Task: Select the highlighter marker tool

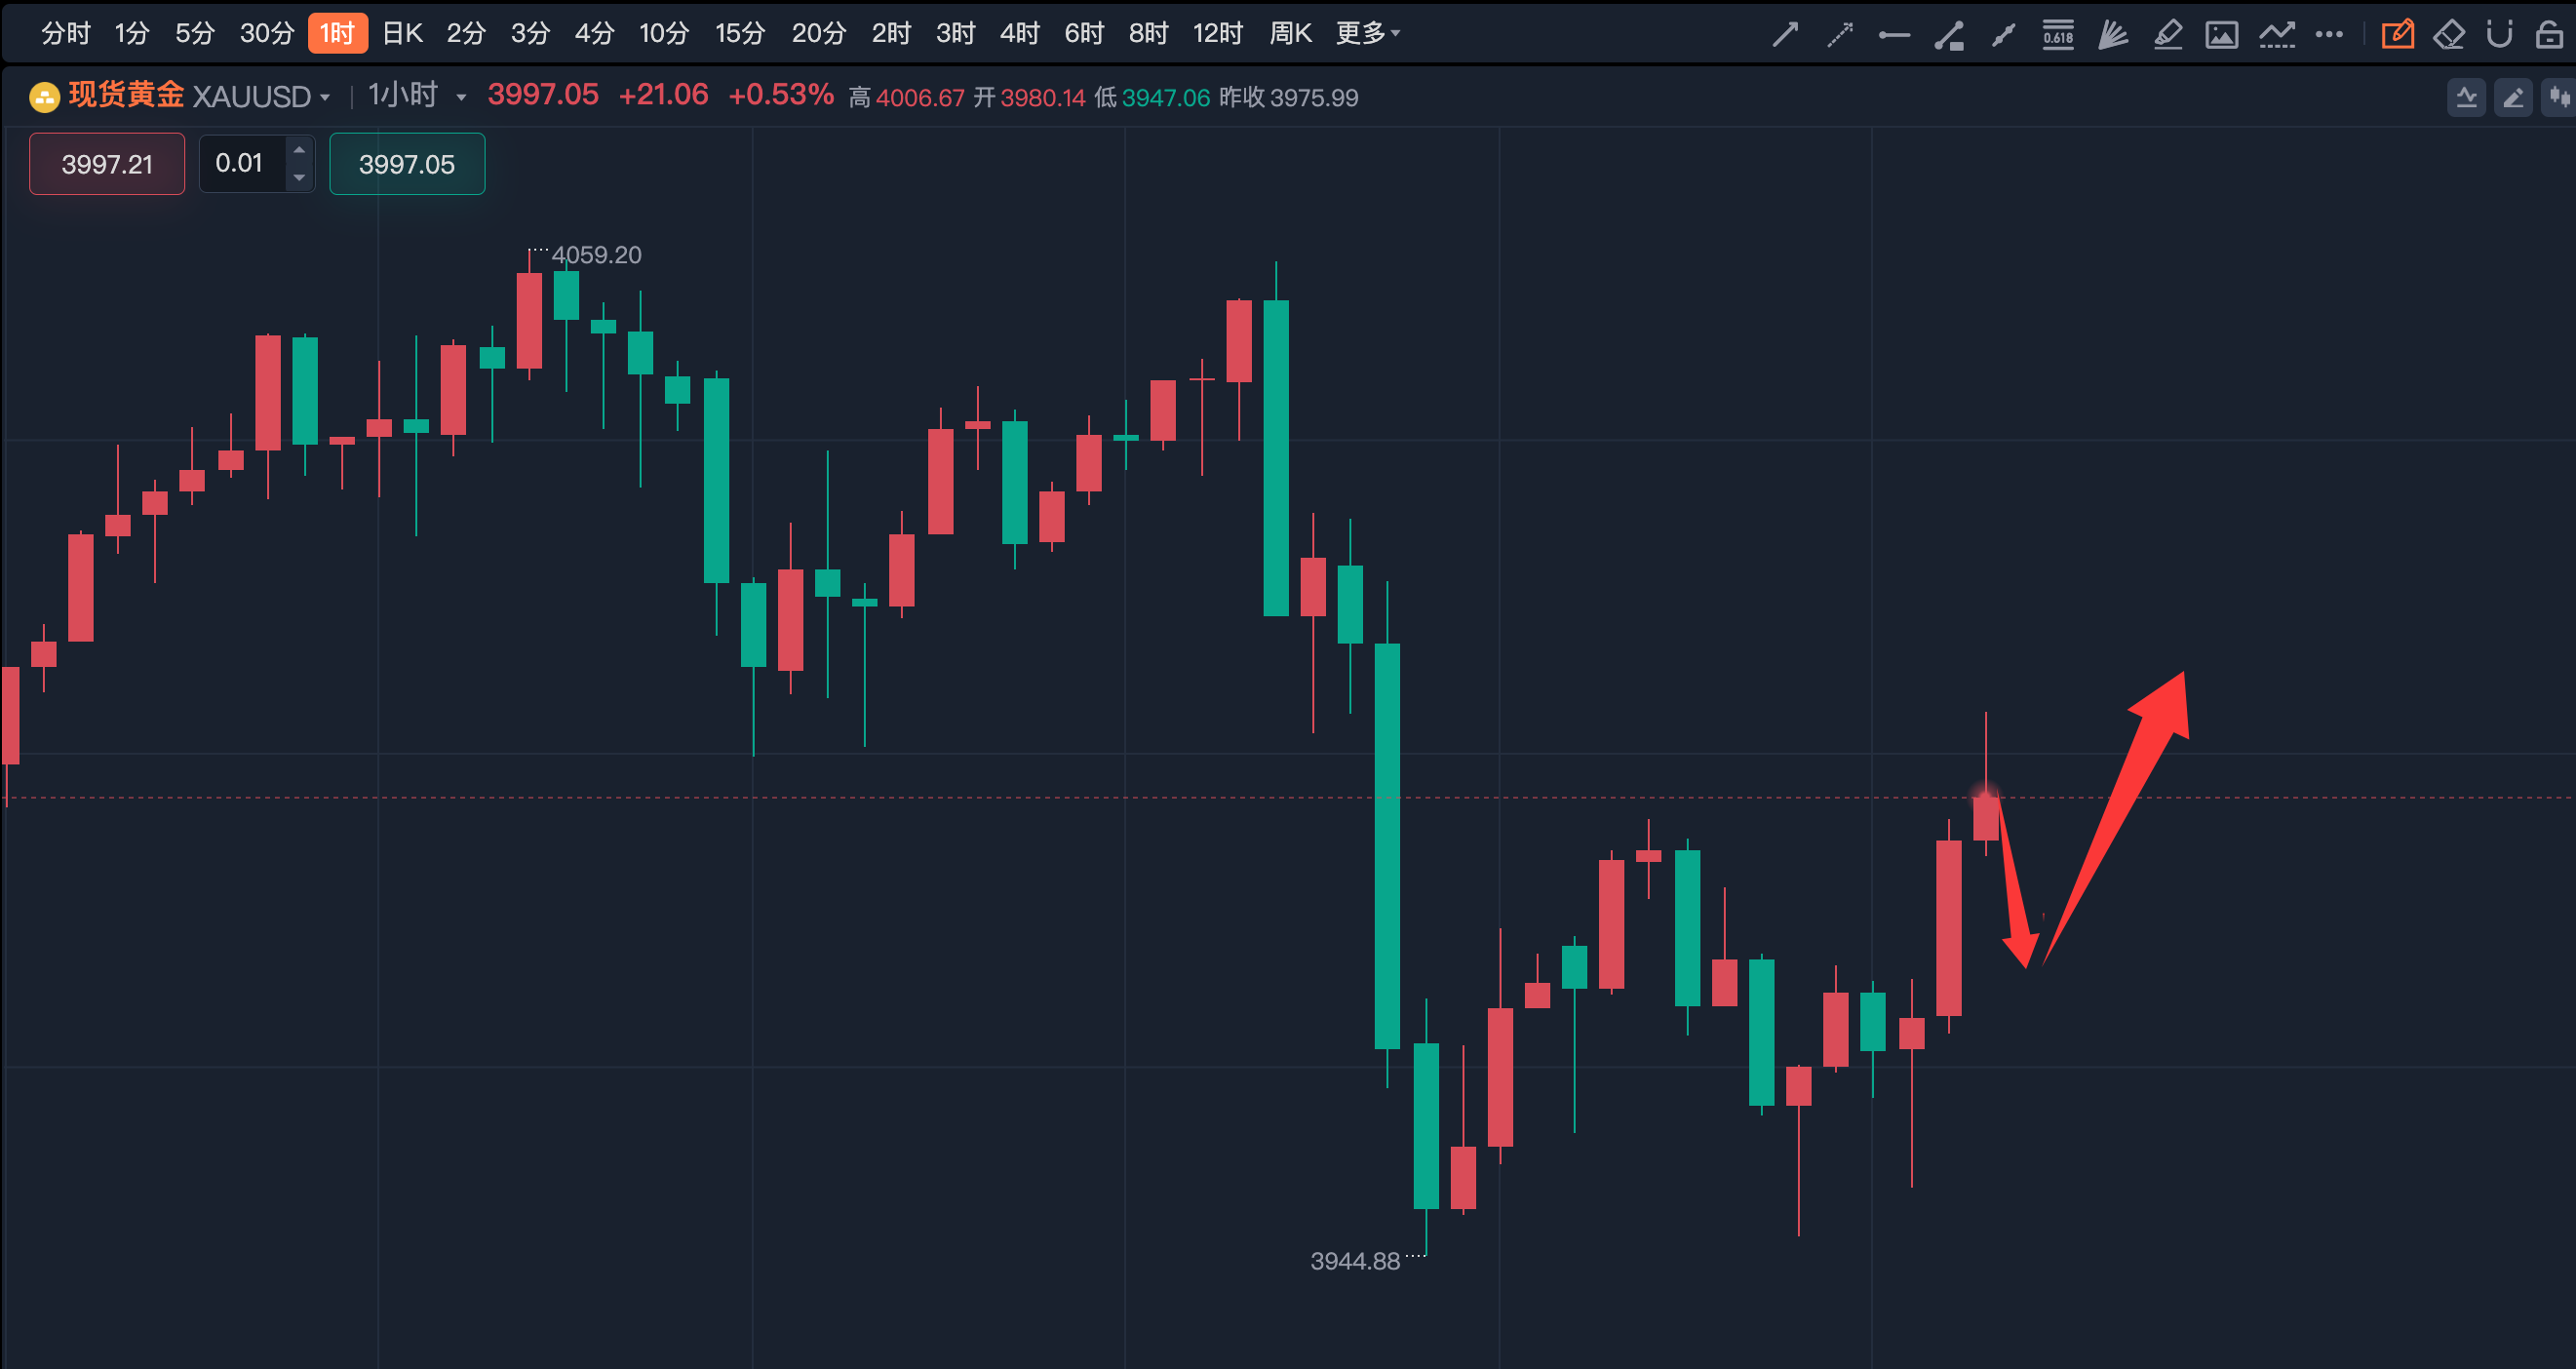Action: [x=2167, y=35]
